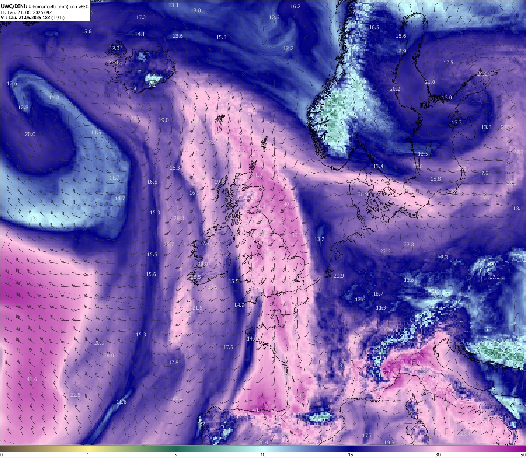Click the IT: Lau. 21. 06. 2025 09Z line

pos(26,12)
